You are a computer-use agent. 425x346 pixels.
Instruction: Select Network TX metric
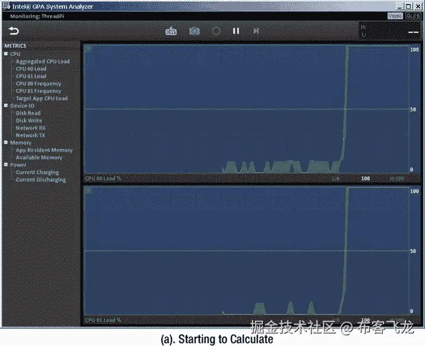click(x=30, y=135)
